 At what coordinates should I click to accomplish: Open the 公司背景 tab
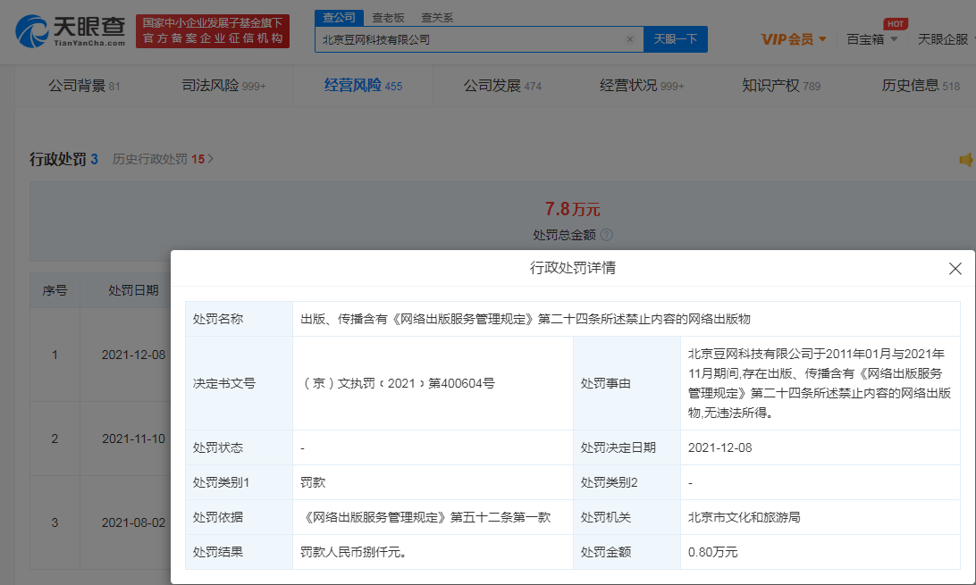(84, 85)
